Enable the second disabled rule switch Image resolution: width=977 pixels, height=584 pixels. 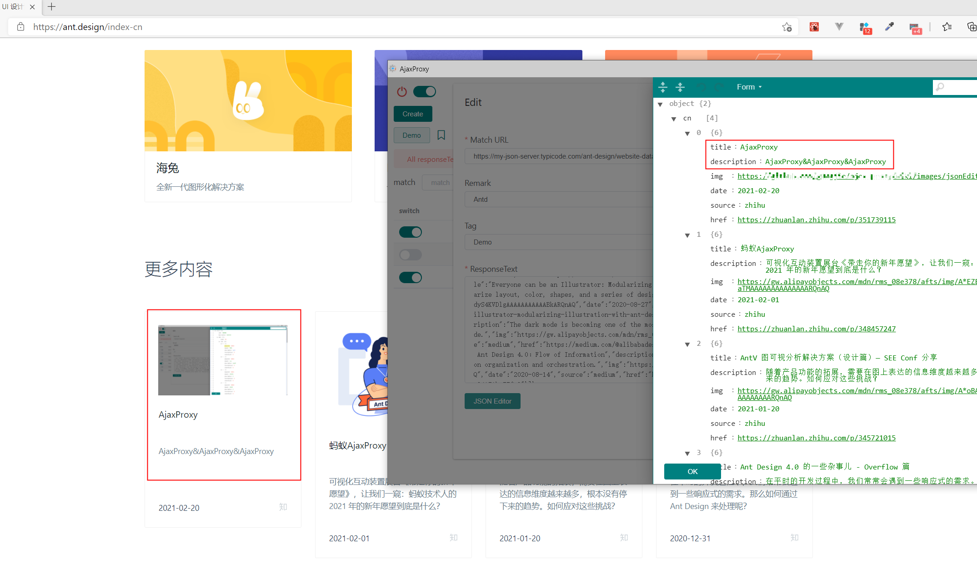coord(411,255)
